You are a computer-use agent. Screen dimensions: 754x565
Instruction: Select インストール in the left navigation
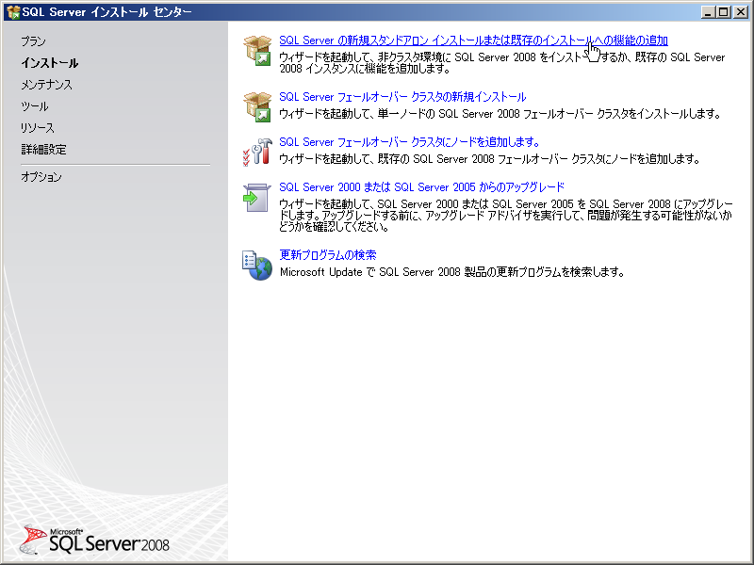coord(50,63)
